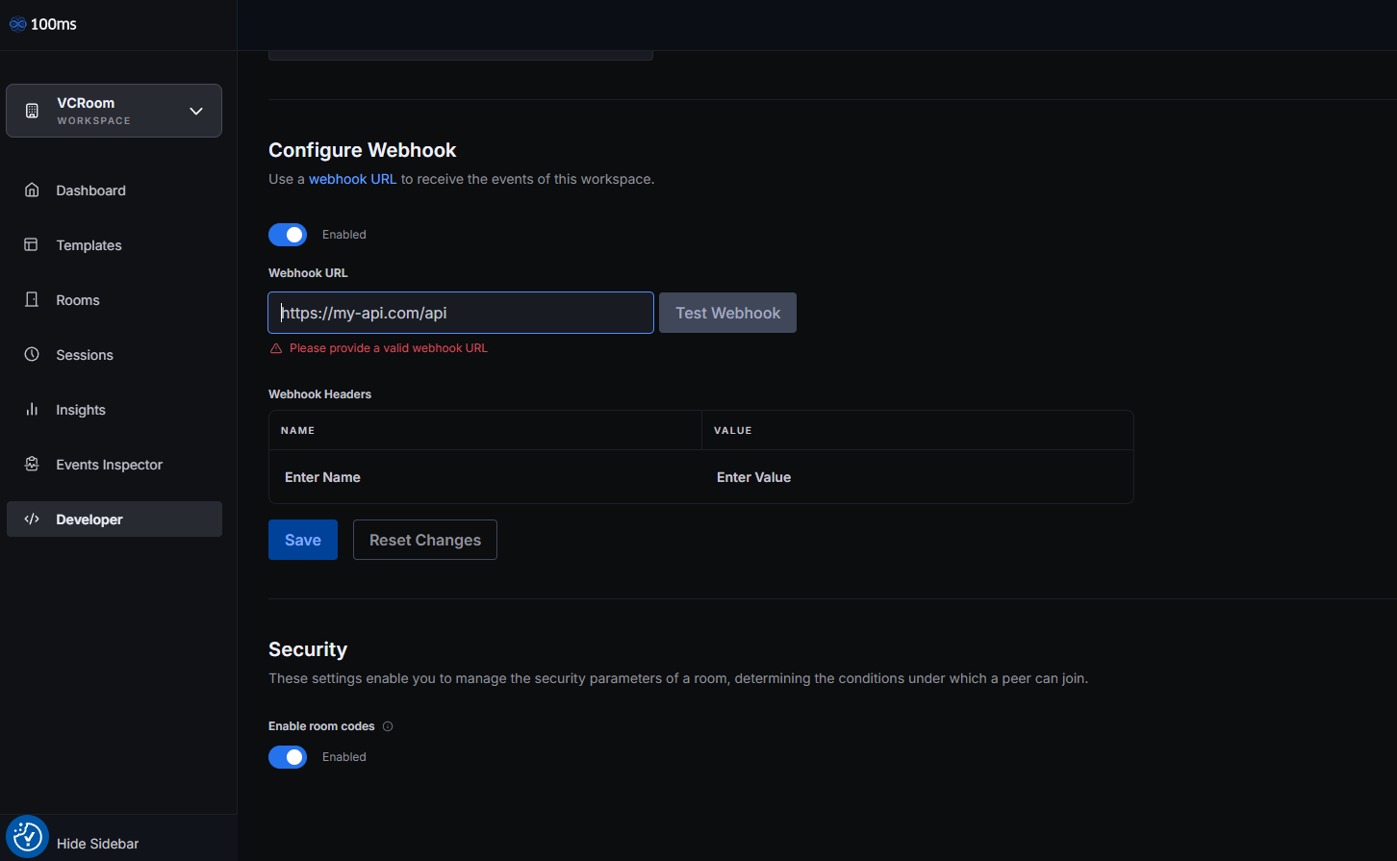Screen dimensions: 1397x861
Task: Click the Dashboard home icon
Action: click(32, 190)
